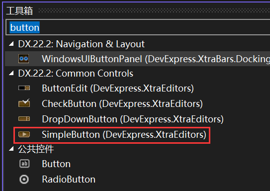
Task: Click the DX.22.2: Common Controls header text
Action: 76,74
